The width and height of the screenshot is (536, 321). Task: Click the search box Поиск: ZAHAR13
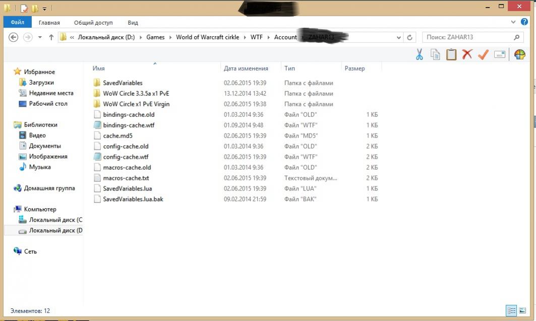coord(466,37)
